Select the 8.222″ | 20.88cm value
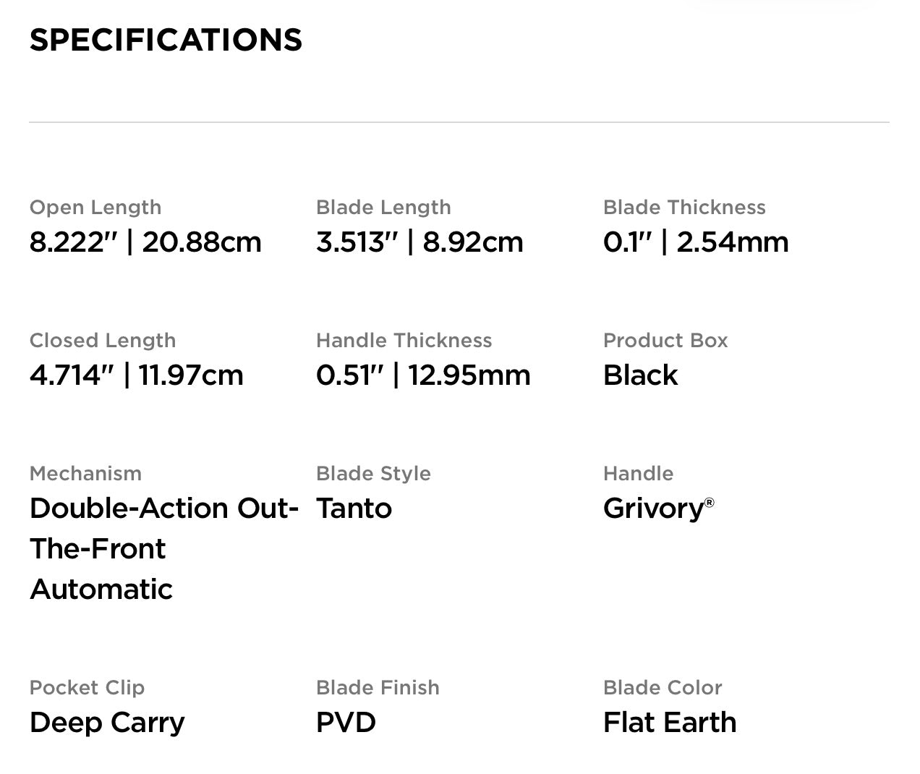The height and width of the screenshot is (774, 920). [145, 242]
